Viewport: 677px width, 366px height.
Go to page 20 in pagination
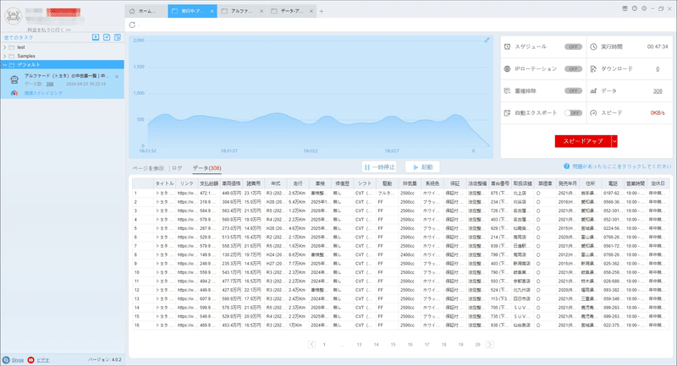(477, 344)
